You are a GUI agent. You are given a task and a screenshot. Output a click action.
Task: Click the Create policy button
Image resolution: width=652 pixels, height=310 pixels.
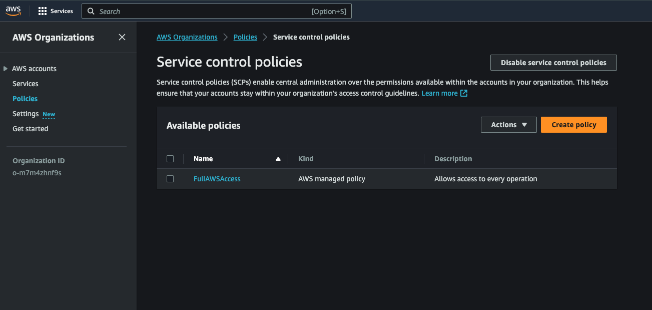[573, 125]
